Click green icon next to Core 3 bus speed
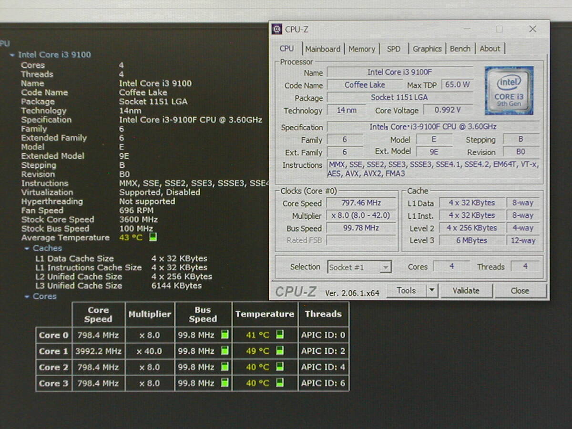 (x=225, y=383)
